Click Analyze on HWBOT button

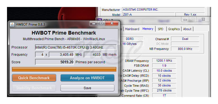(87, 78)
